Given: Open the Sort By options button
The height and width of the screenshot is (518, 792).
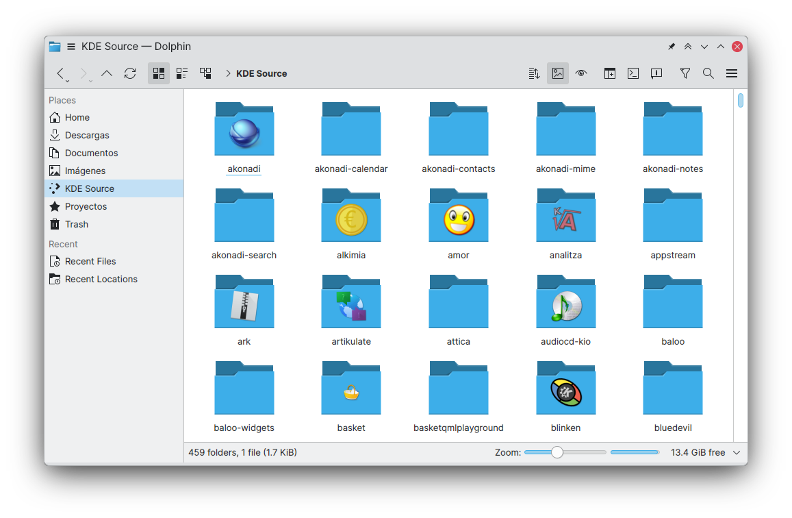Looking at the screenshot, I should click(x=535, y=73).
